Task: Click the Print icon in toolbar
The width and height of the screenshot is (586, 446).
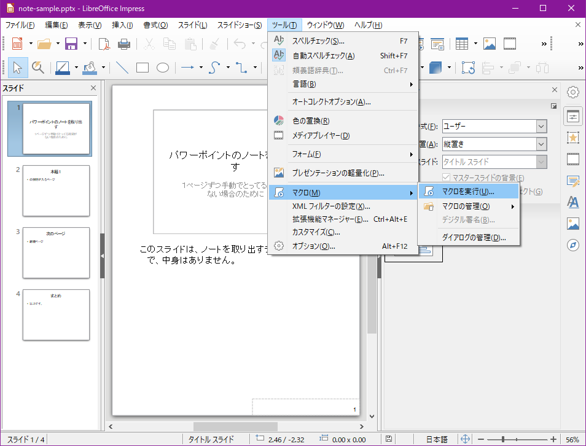Action: [x=123, y=44]
